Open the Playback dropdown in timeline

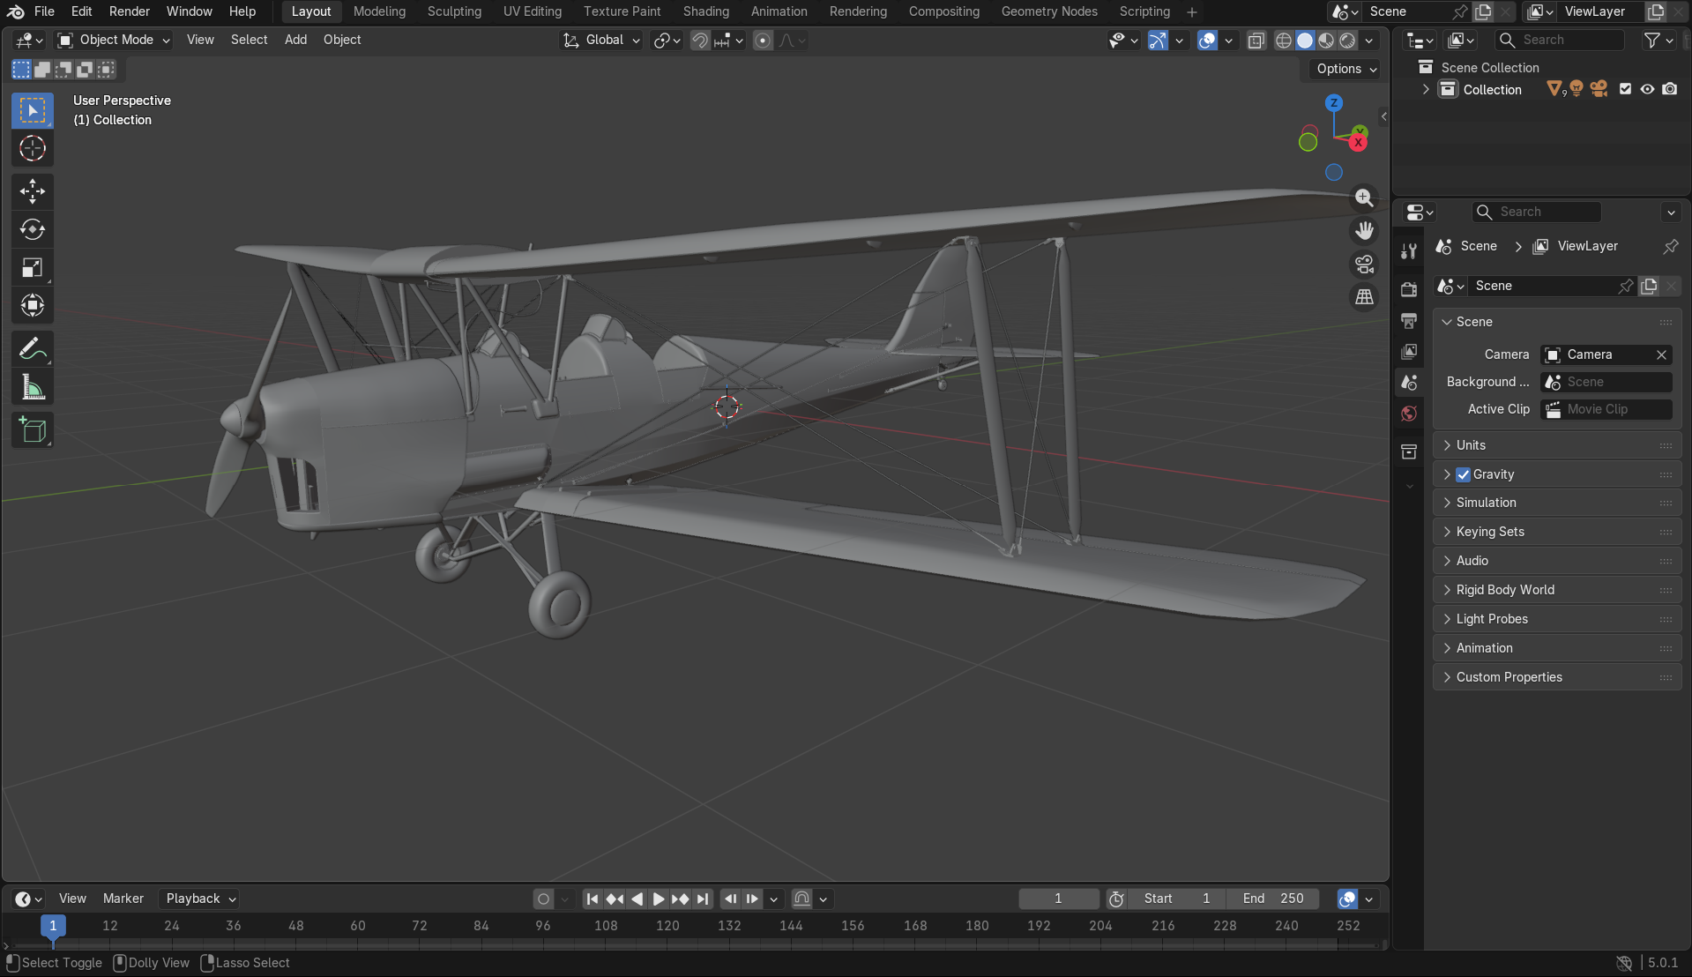[201, 899]
